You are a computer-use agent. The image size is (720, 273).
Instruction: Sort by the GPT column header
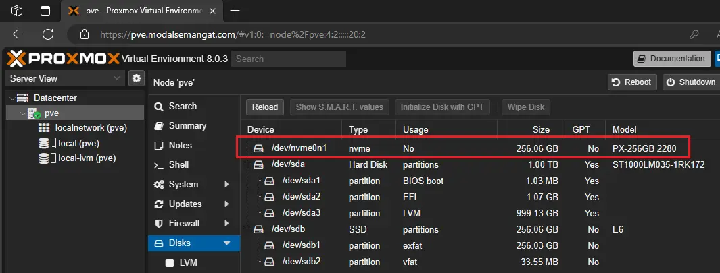[x=585, y=129]
